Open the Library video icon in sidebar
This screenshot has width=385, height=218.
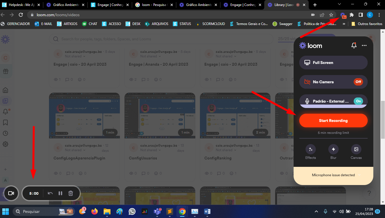point(5,101)
